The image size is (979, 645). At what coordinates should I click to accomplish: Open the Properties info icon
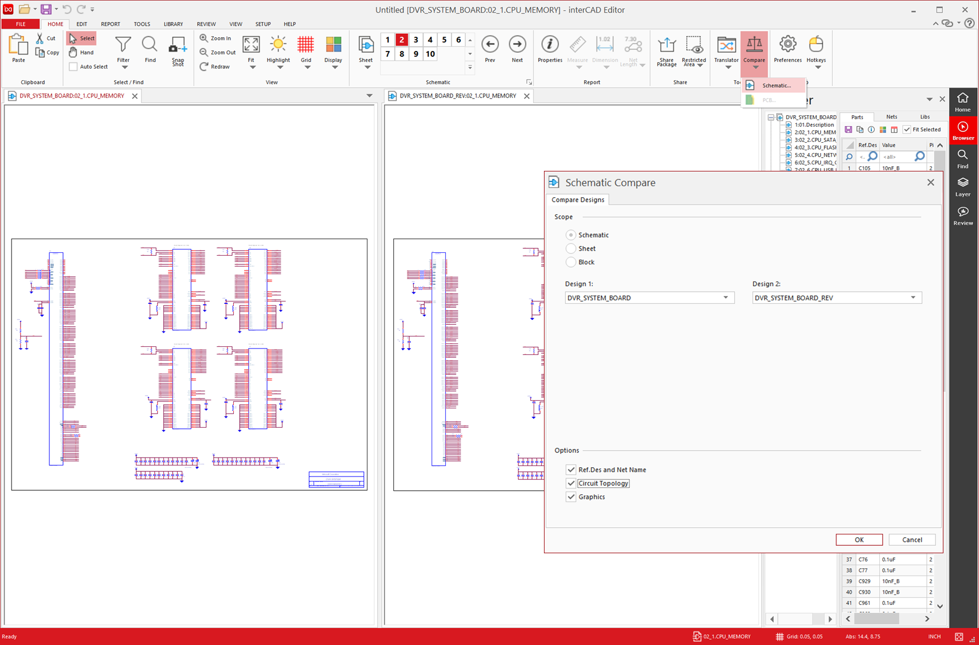550,45
